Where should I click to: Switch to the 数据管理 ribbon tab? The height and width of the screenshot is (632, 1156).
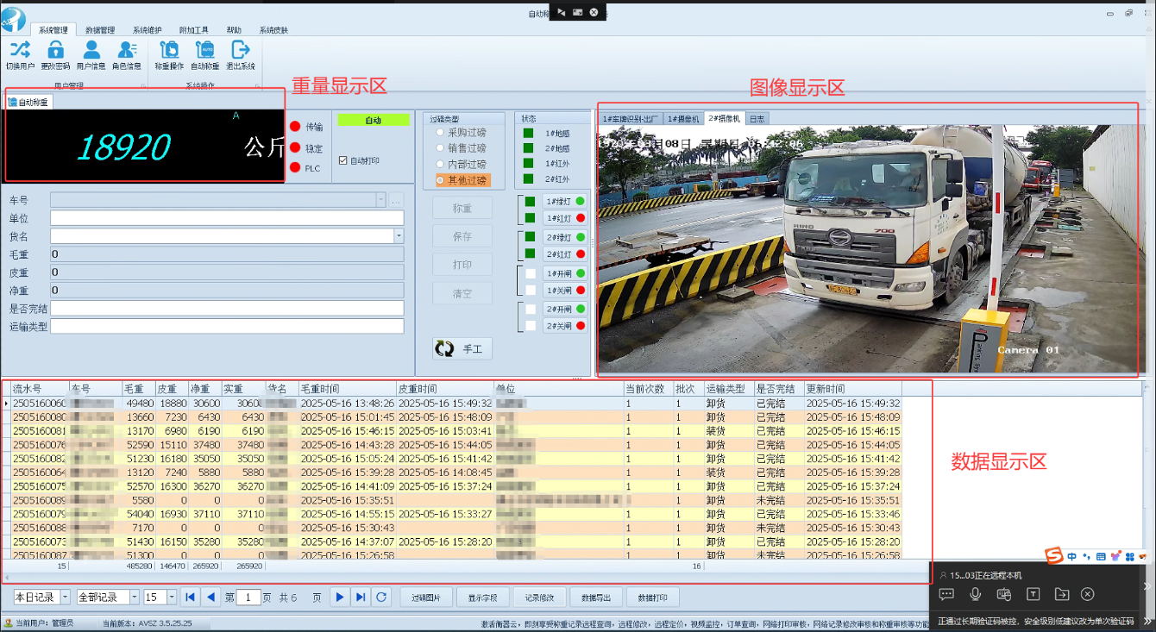[100, 30]
